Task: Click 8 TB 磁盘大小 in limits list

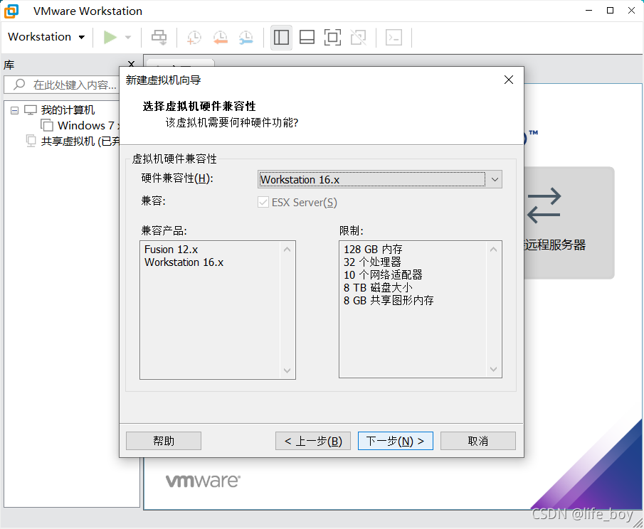Action: tap(378, 288)
